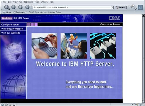Viewport: 145px width, 106px height.
Task: Open the Go menu
Action: point(21,2)
